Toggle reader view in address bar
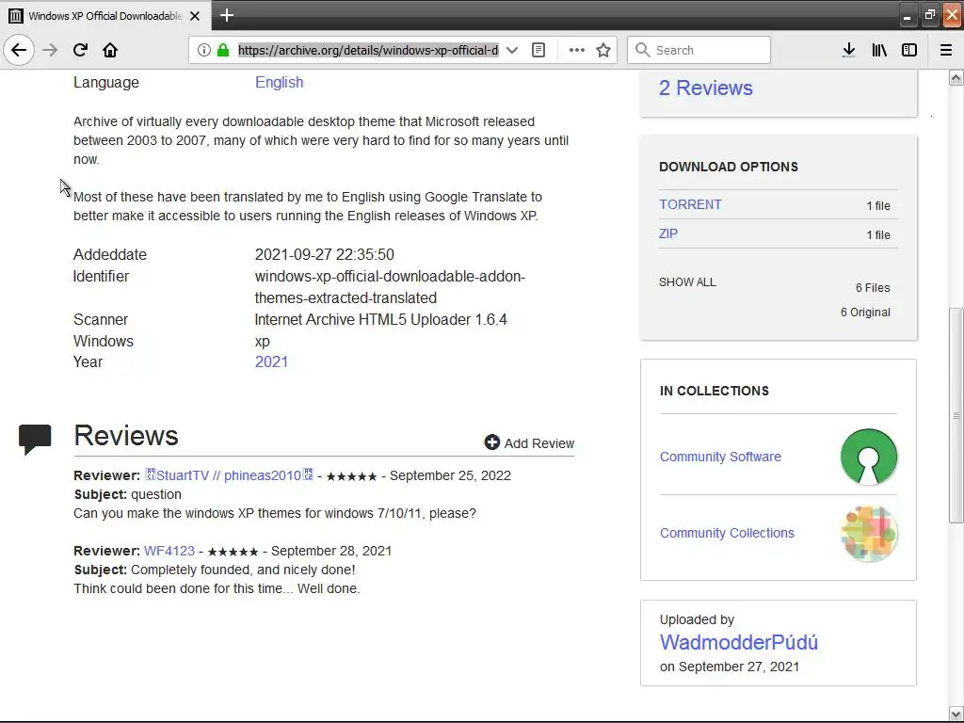 pyautogui.click(x=538, y=50)
